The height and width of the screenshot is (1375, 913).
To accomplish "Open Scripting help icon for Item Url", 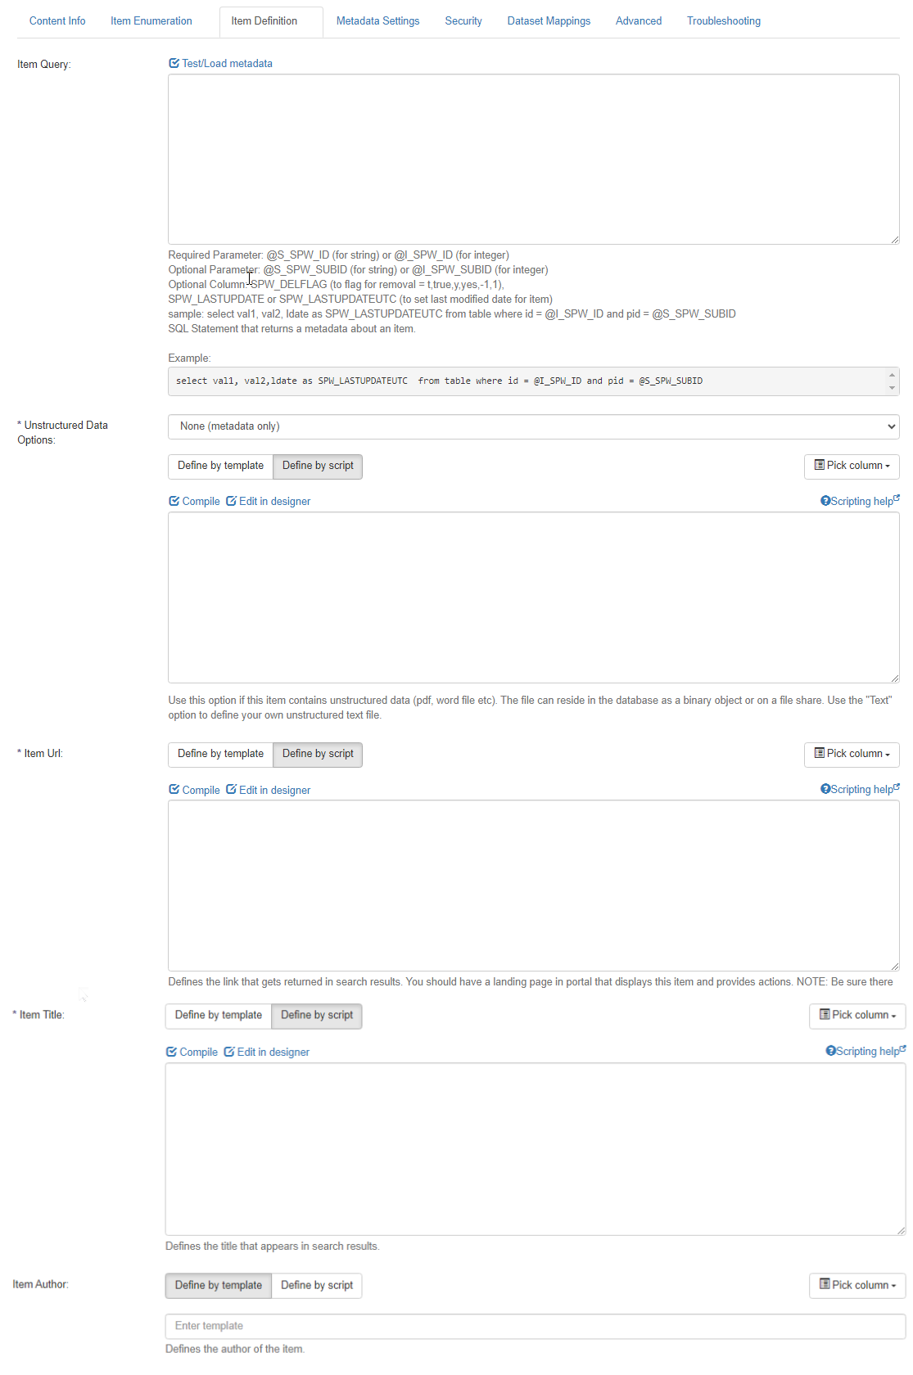I will point(825,789).
